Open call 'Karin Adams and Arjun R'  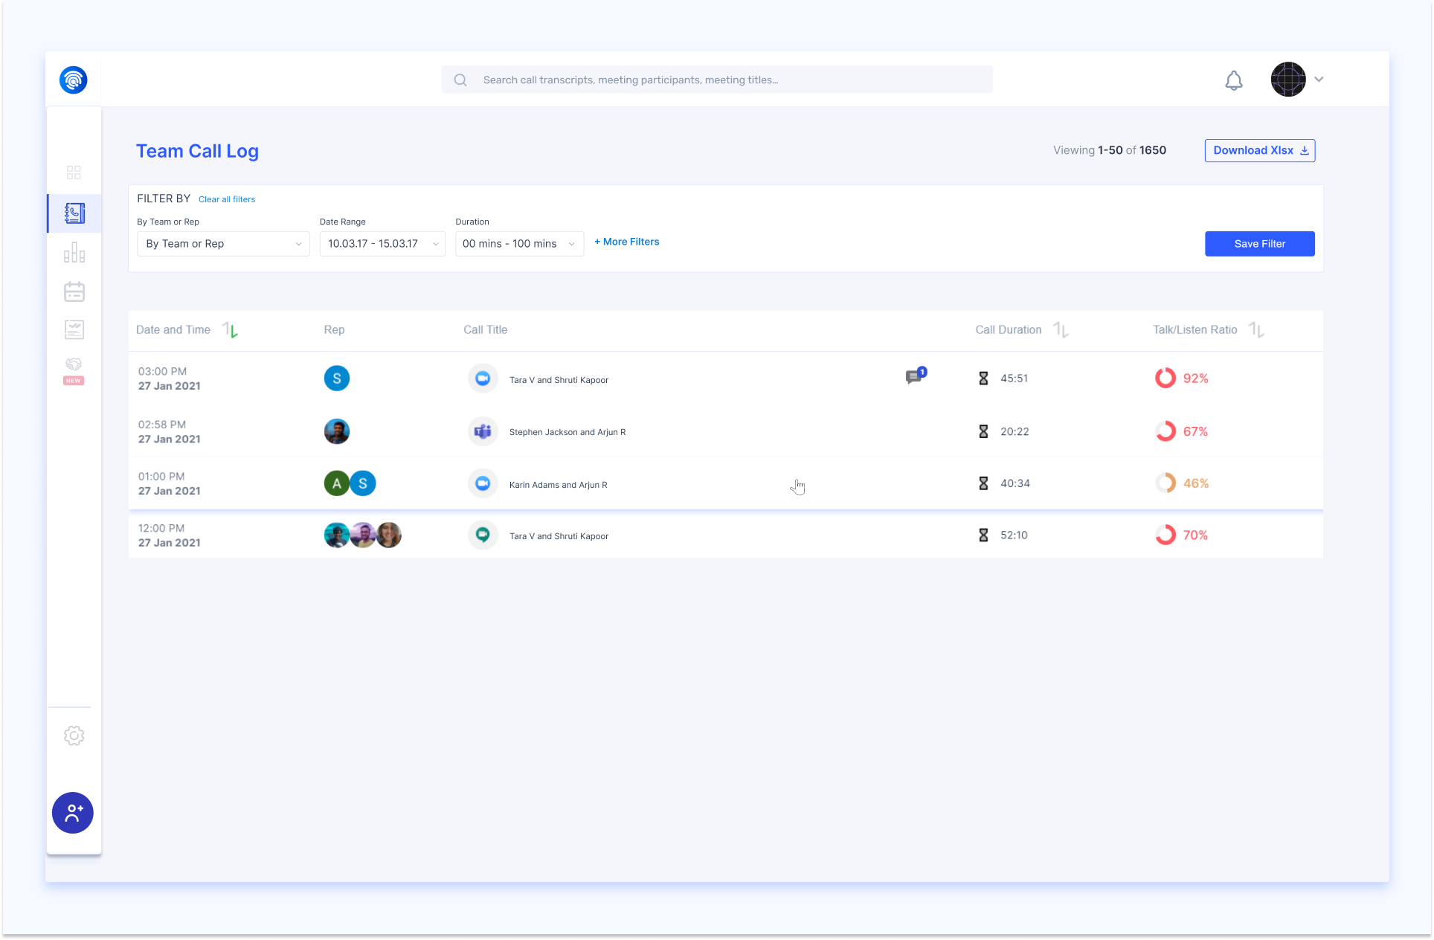pos(558,485)
